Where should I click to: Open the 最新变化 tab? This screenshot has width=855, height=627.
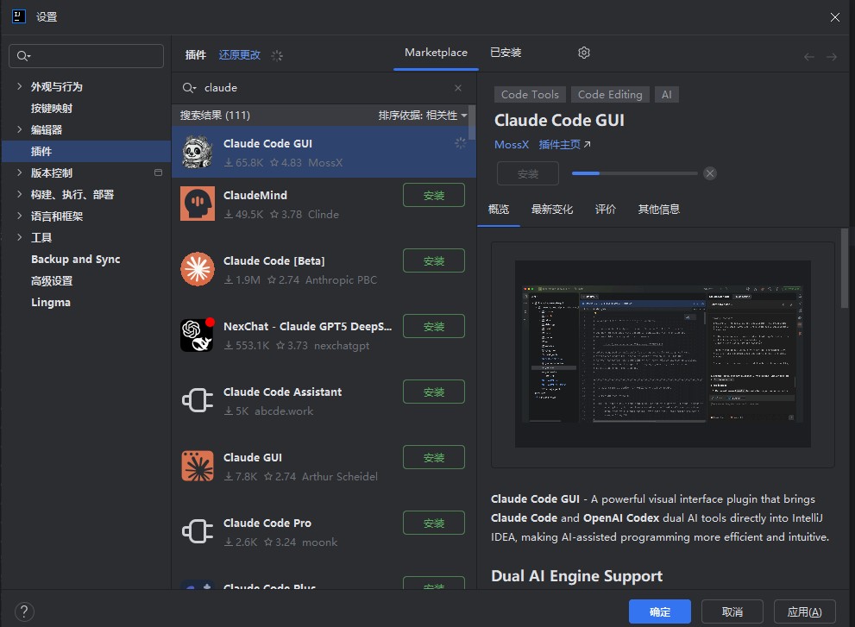552,209
